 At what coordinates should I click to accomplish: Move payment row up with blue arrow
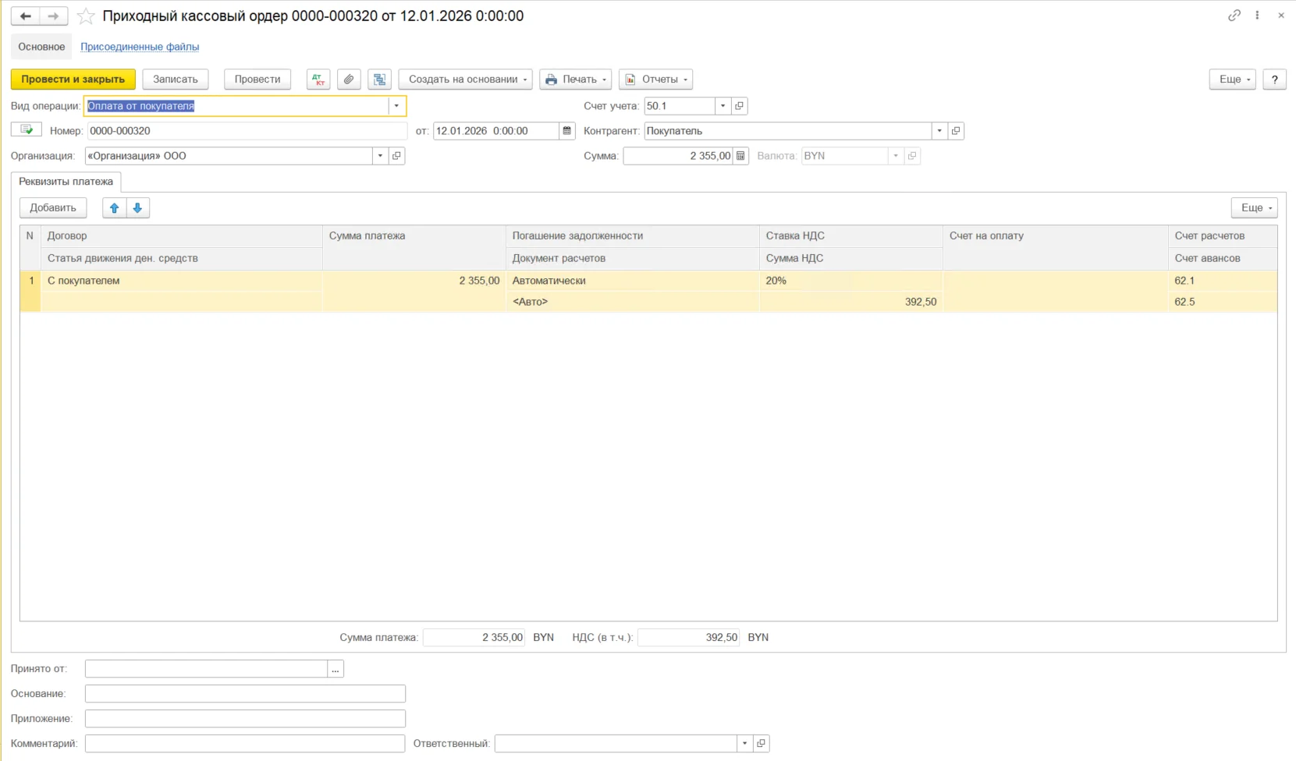coord(114,208)
